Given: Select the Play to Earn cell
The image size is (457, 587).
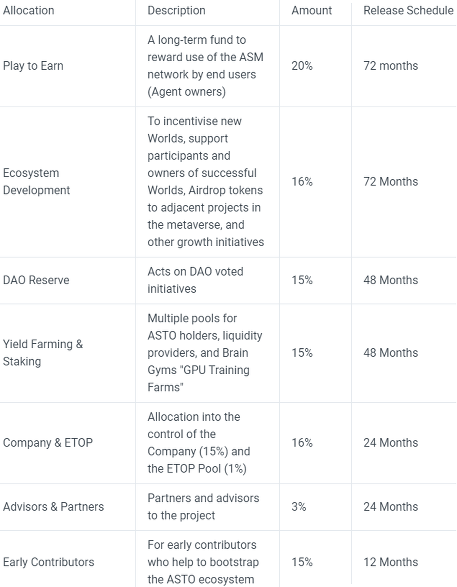Looking at the screenshot, I should click(x=33, y=66).
